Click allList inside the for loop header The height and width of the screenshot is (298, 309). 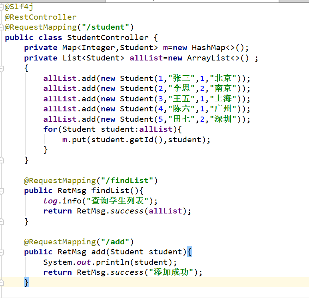(x=155, y=129)
